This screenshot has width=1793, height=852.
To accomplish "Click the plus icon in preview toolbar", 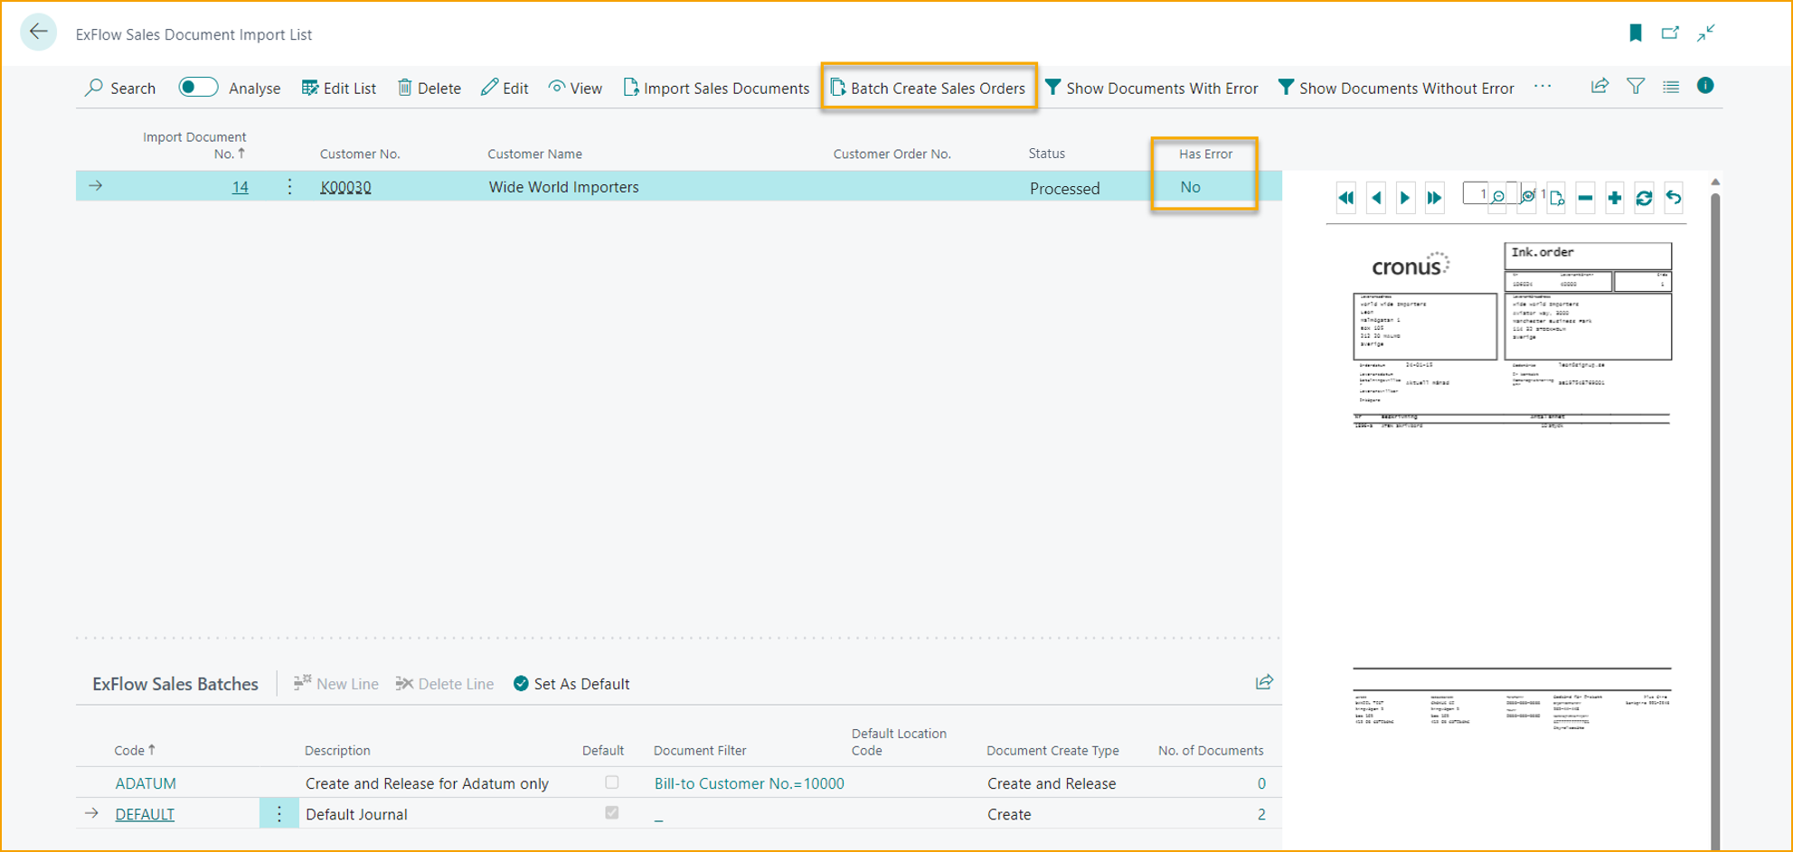I will coord(1614,198).
